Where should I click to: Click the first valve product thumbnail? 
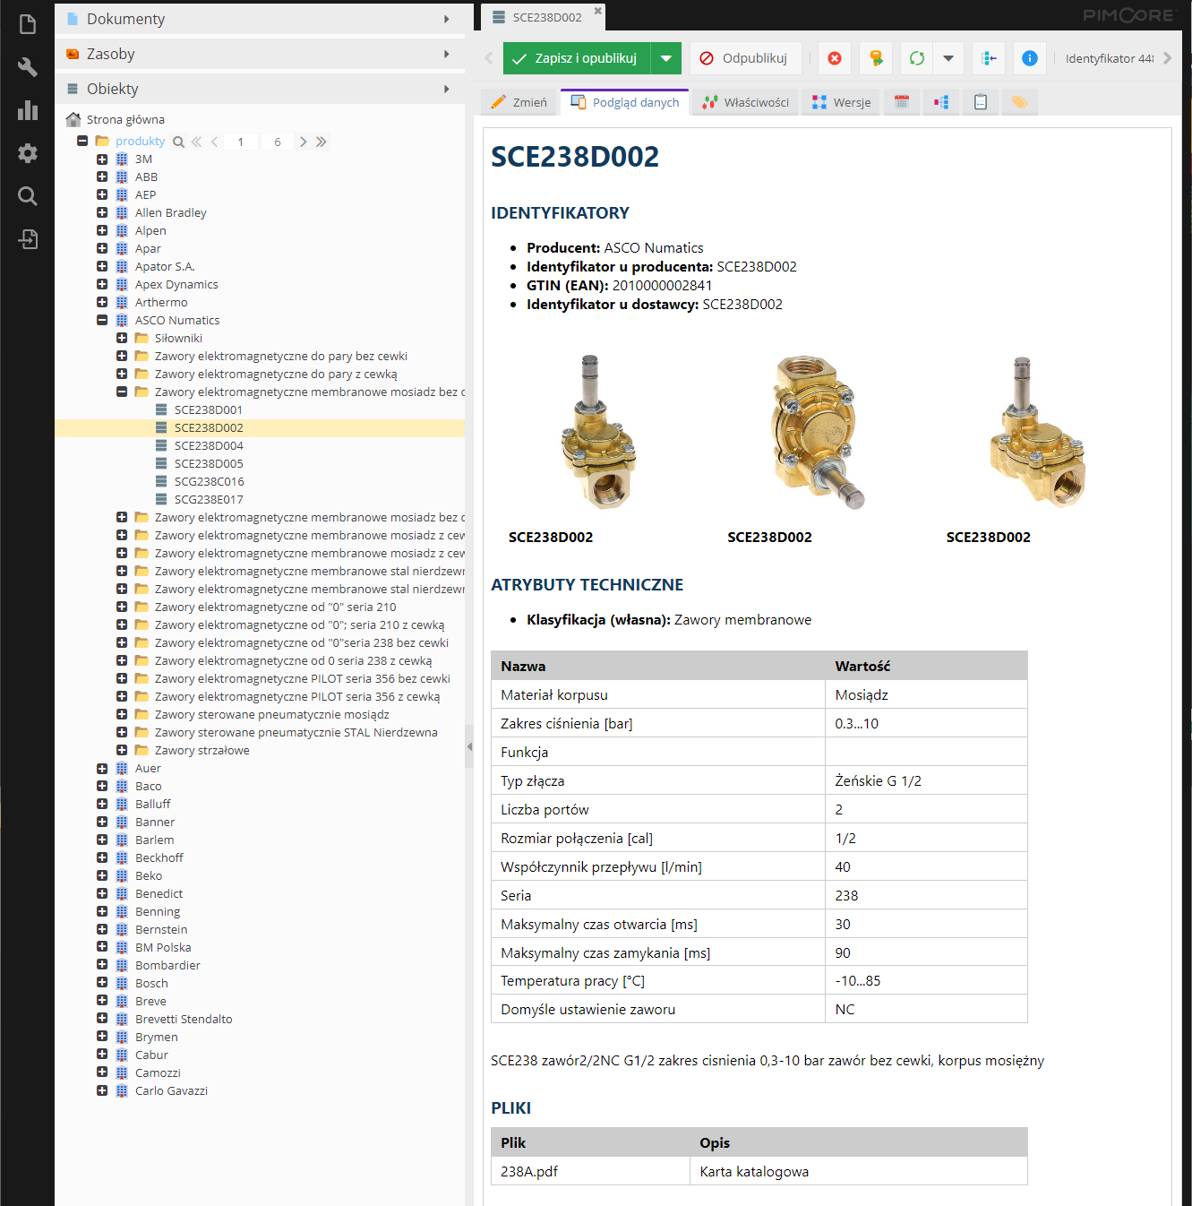point(598,432)
